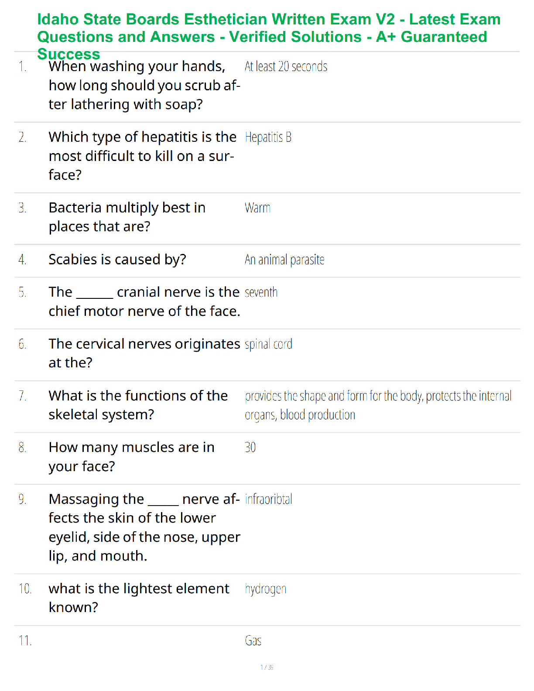Select question 1 about washing hands
This screenshot has width=534, height=691.
click(144, 86)
